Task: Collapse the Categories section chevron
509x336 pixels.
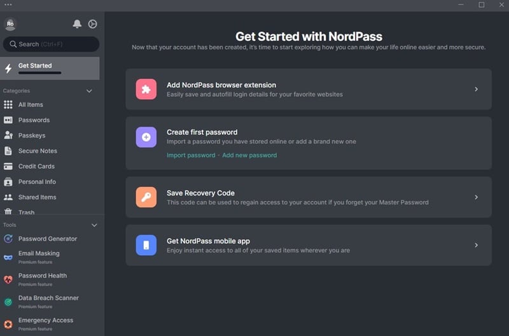Action: [x=89, y=91]
